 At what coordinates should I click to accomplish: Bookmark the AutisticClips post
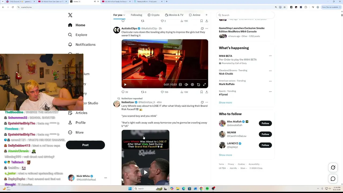(x=202, y=92)
